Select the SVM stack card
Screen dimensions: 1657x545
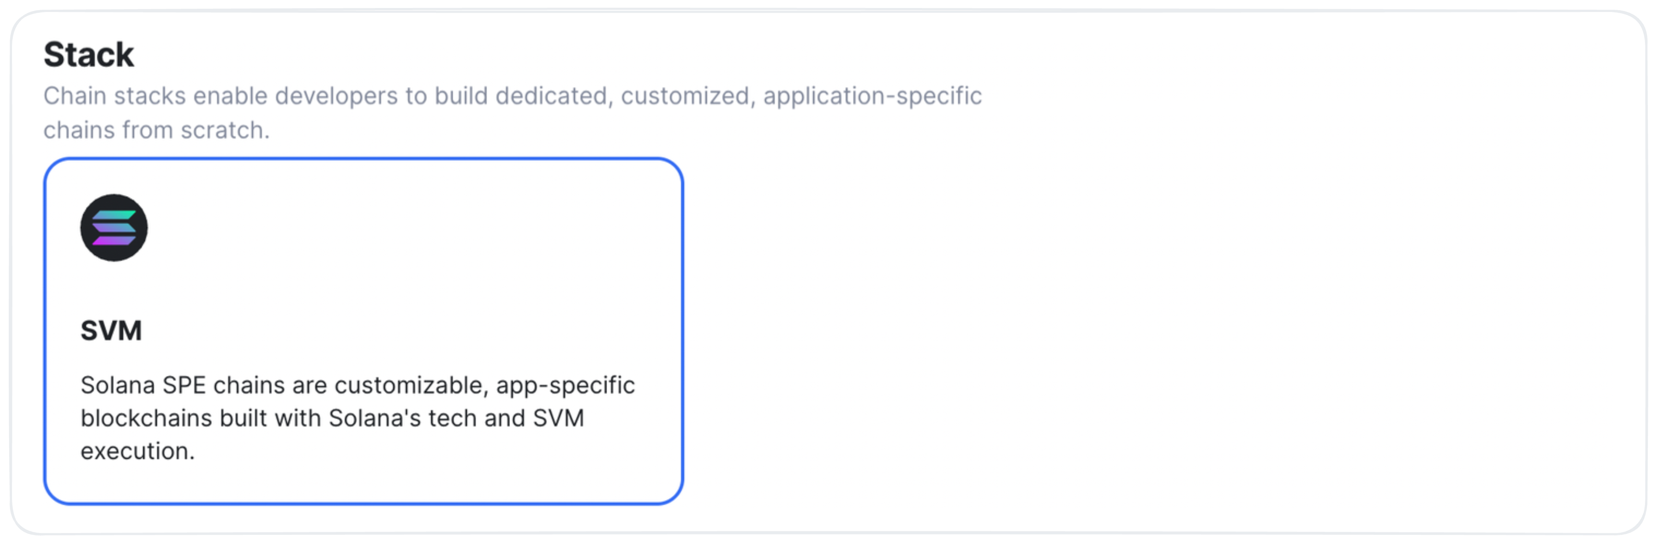pos(363,331)
